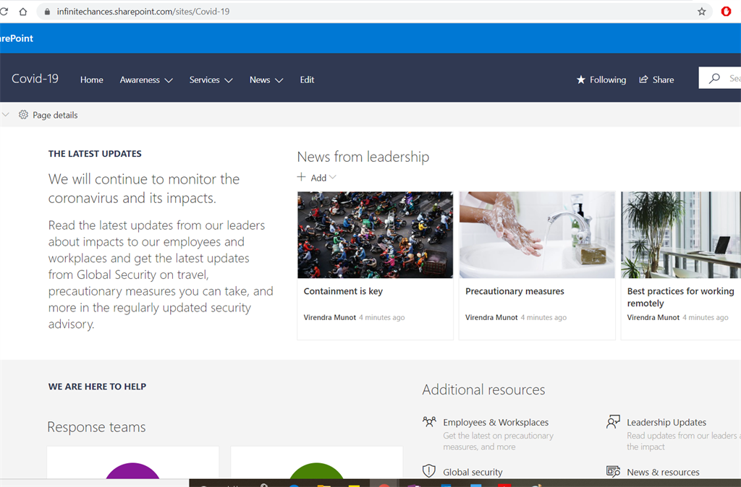Open the Global security link
The image size is (741, 487).
473,472
